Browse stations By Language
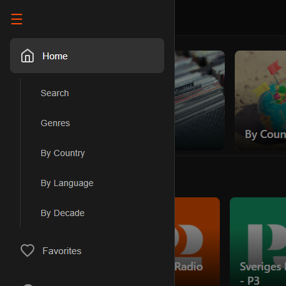 (67, 183)
